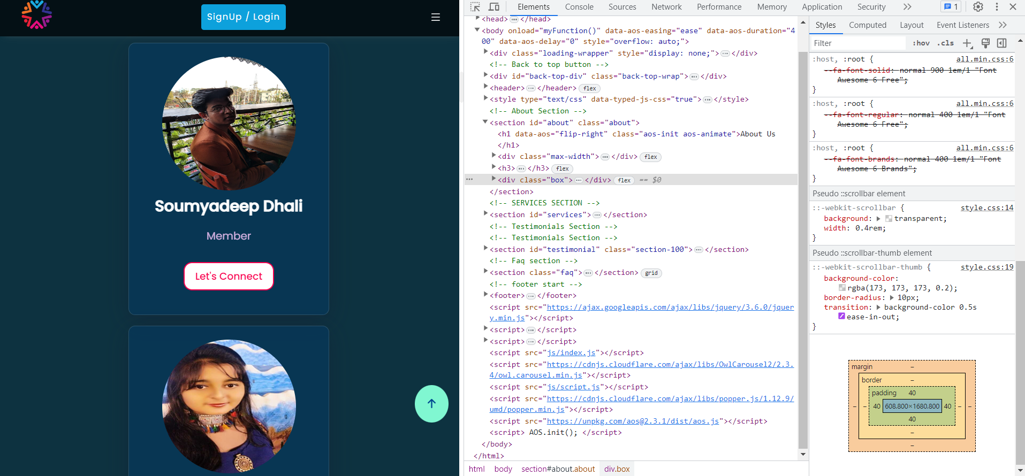Expand the section#services node
The height and width of the screenshot is (476, 1025).
(x=485, y=213)
